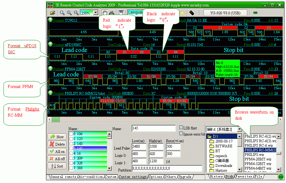Click the zoom out magnifier icon
Viewport: 286px width, 183px height.
coord(69,13)
